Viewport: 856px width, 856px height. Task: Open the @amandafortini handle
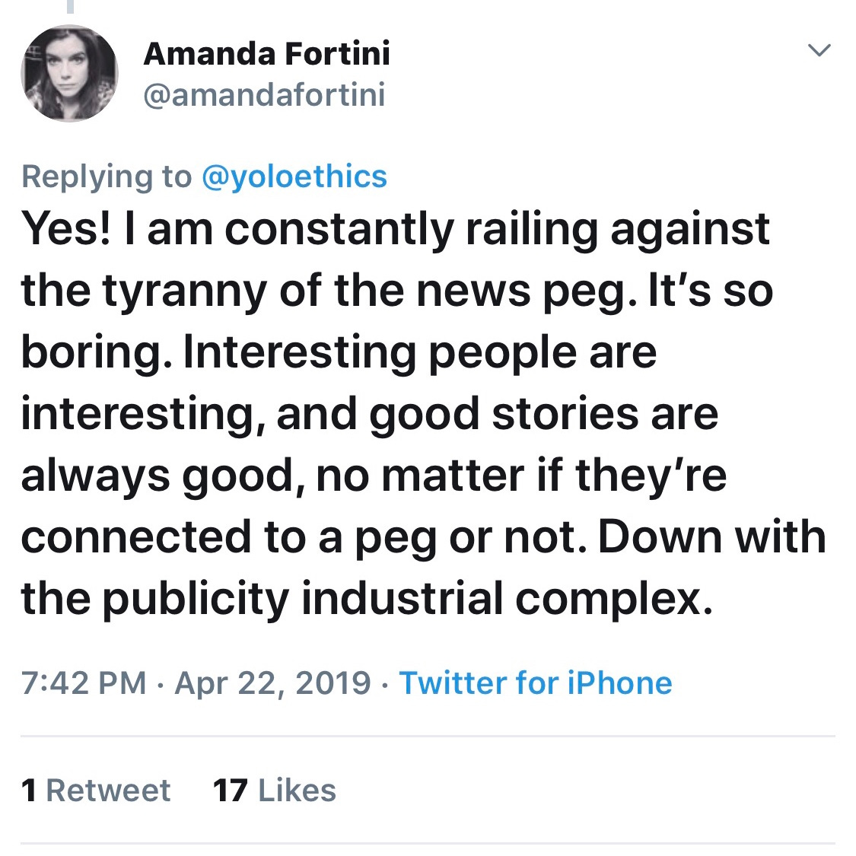tap(264, 95)
